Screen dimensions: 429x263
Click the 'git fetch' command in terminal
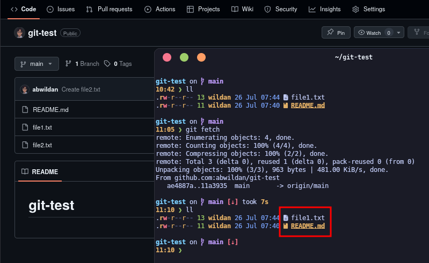click(202, 130)
